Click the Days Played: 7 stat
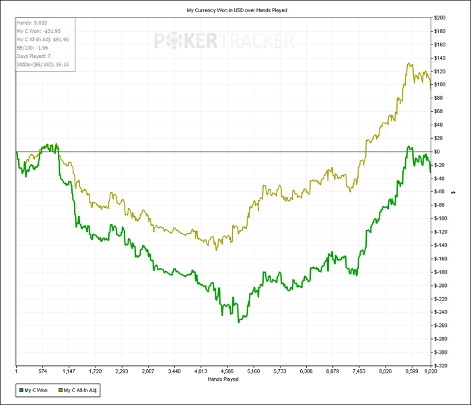 [x=34, y=56]
